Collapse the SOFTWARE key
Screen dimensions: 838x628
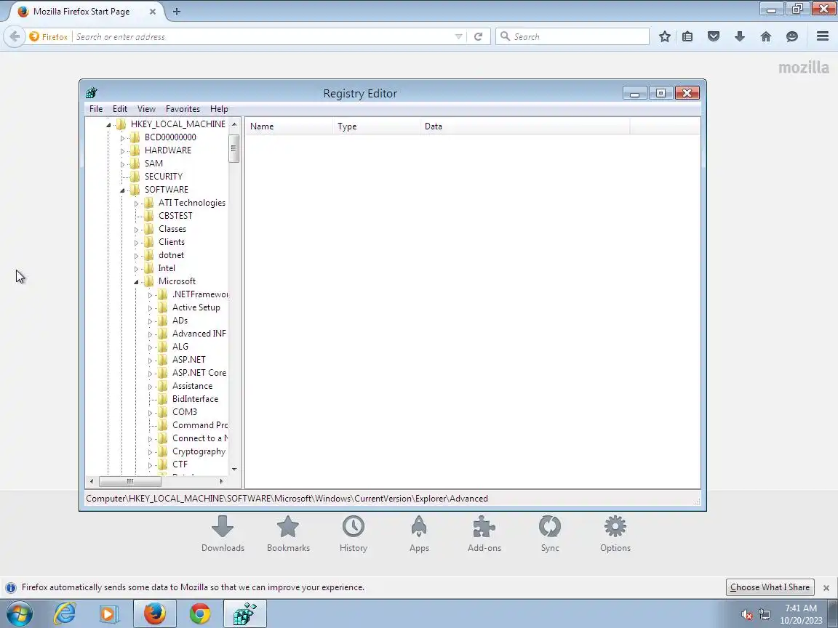pos(122,190)
